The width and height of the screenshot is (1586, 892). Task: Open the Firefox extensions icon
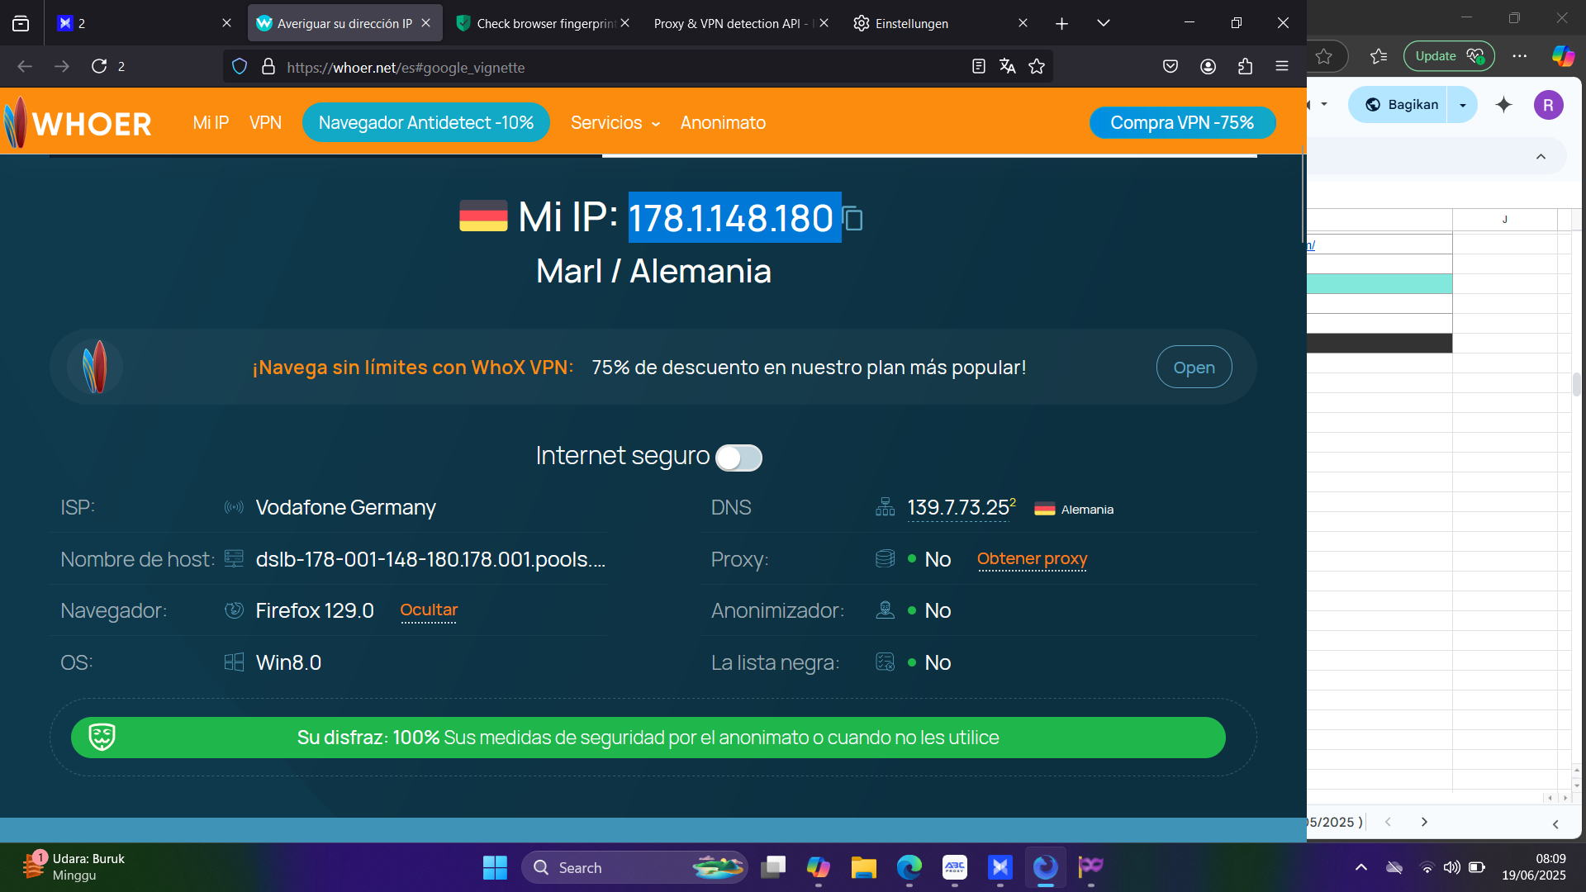pos(1245,67)
